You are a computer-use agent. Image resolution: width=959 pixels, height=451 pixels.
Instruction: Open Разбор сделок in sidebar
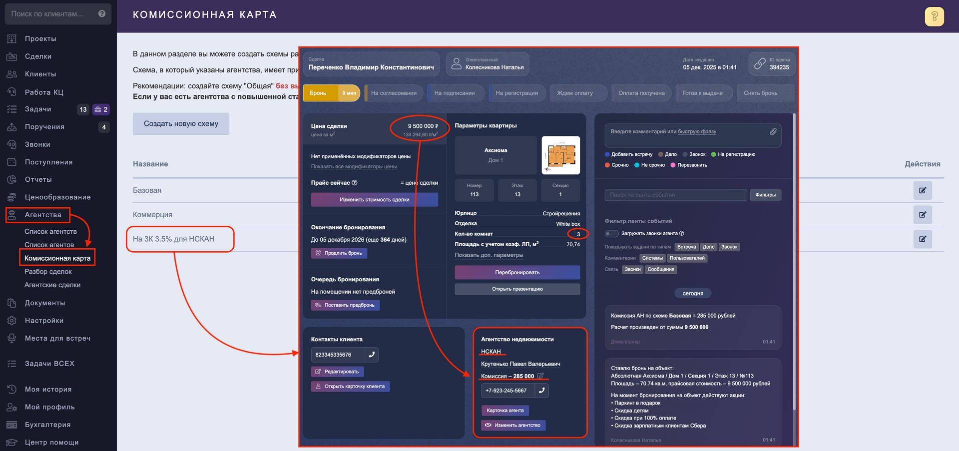[48, 272]
